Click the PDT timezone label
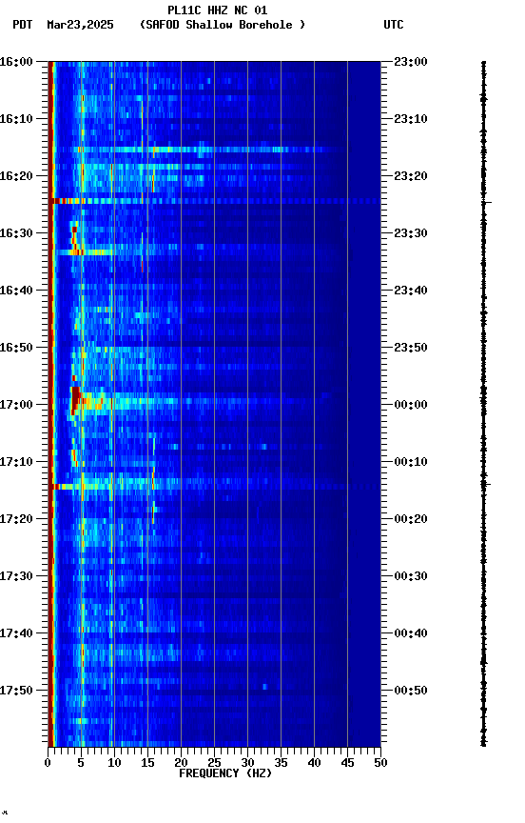The image size is (525, 823). coord(23,25)
